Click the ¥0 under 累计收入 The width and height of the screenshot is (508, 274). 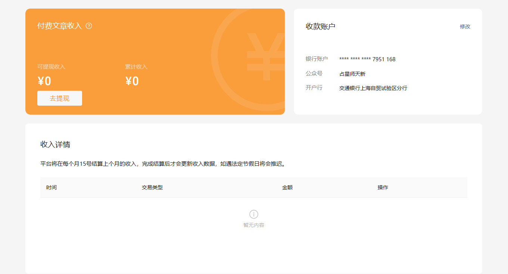[132, 81]
